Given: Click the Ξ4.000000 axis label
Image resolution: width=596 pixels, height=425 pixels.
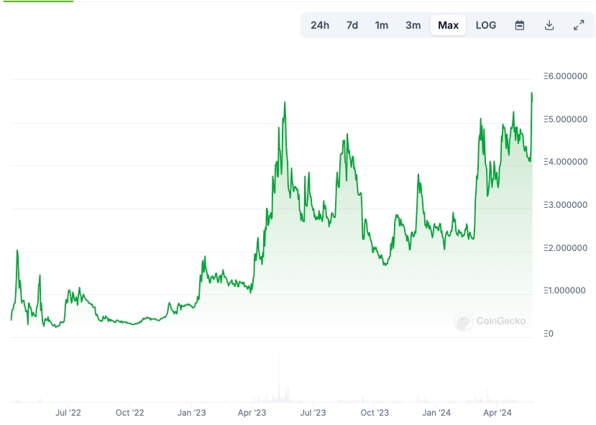Looking at the screenshot, I should click(x=565, y=162).
